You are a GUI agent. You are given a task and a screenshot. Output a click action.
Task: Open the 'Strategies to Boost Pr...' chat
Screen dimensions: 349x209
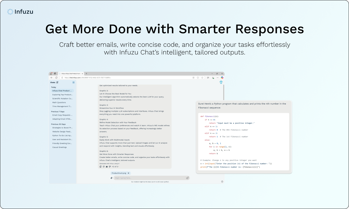click(62, 128)
